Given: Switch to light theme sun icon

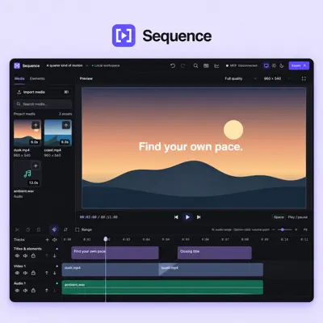Looking at the screenshot, I should tap(274, 65).
